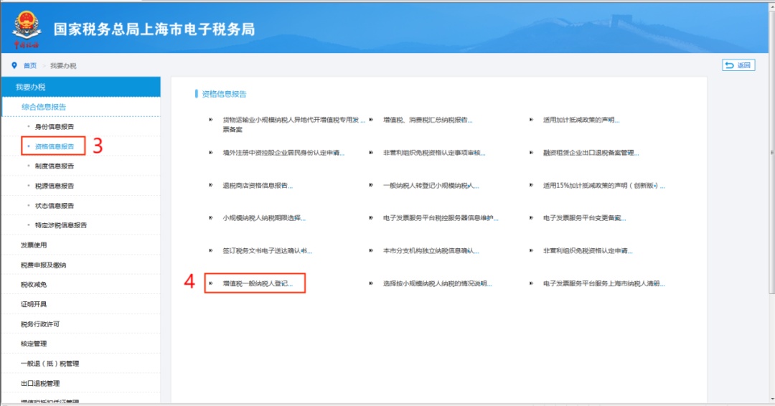Open 身份信息报告 in sidebar
Screen dimensions: 775x406
(x=55, y=126)
